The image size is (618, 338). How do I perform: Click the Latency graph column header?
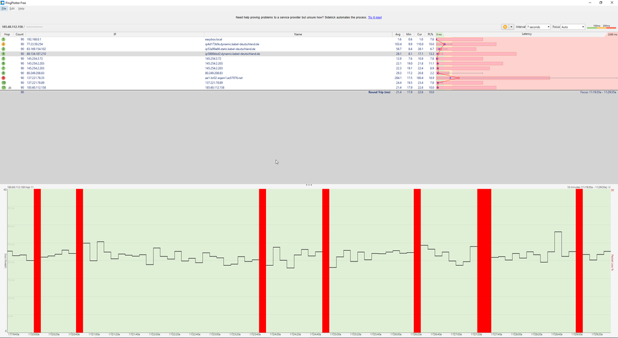point(526,34)
